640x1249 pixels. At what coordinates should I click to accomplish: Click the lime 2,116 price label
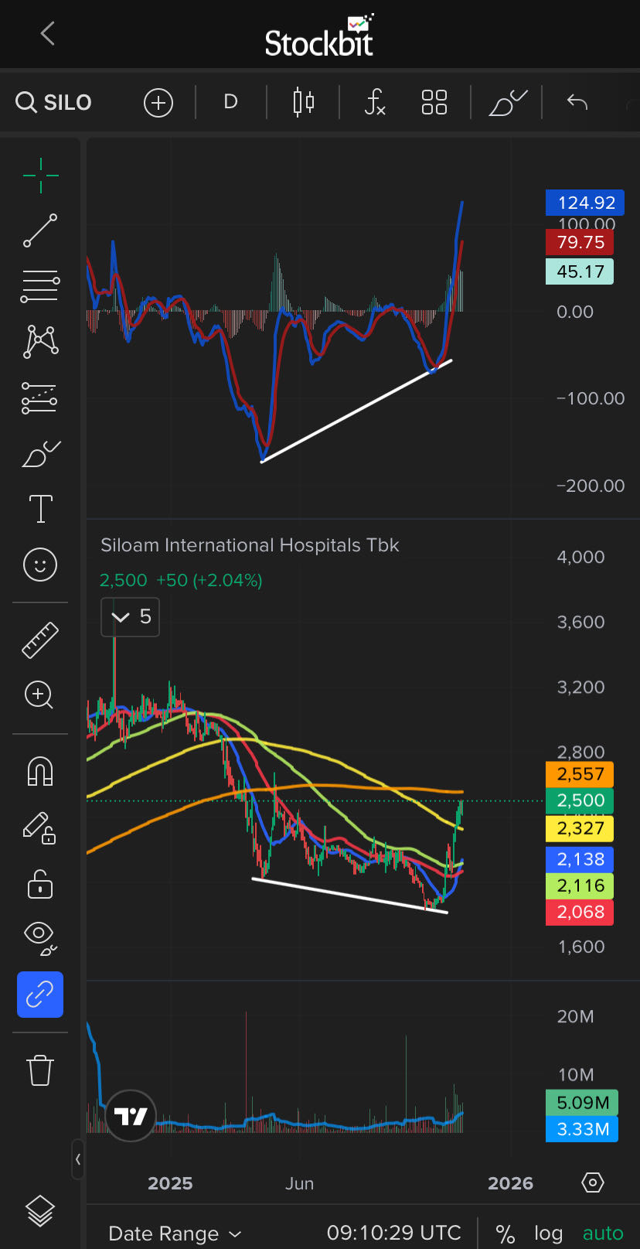580,886
